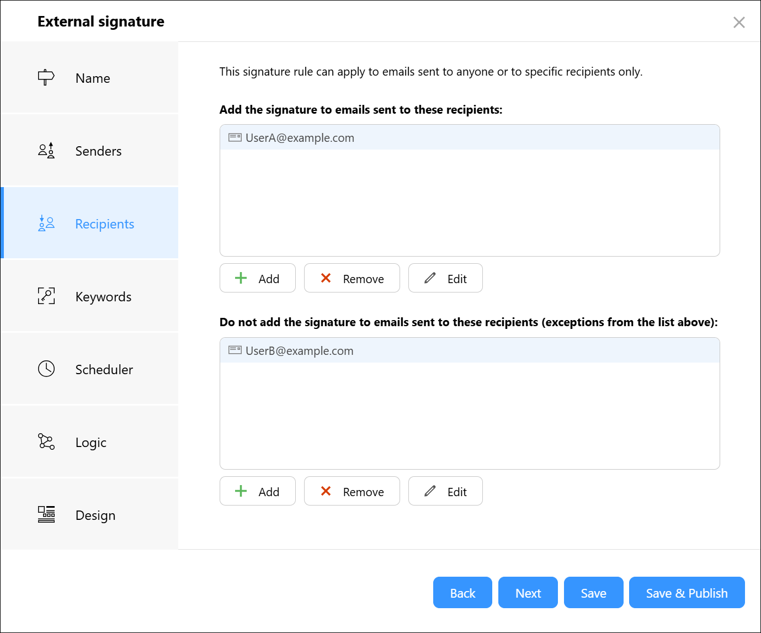Switch to the Logic tab
Viewport: 761px width, 633px height.
(89, 442)
